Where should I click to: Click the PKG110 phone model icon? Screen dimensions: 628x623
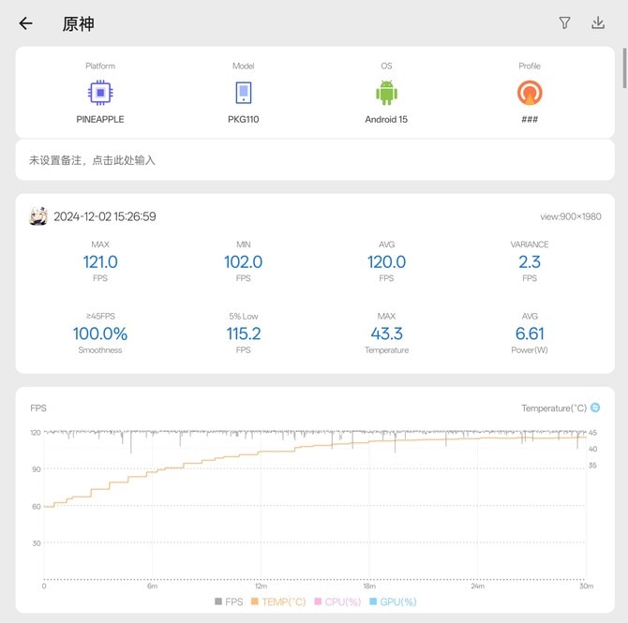coord(244,93)
